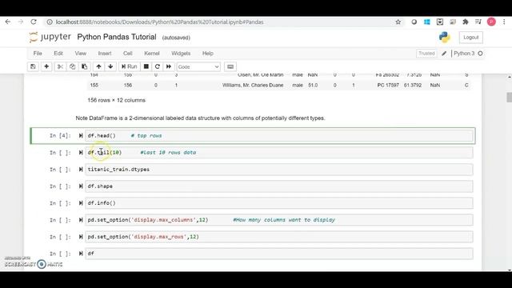Run the df.head() cell using its run icon
Screen dimensions: 512x288
click(81, 135)
